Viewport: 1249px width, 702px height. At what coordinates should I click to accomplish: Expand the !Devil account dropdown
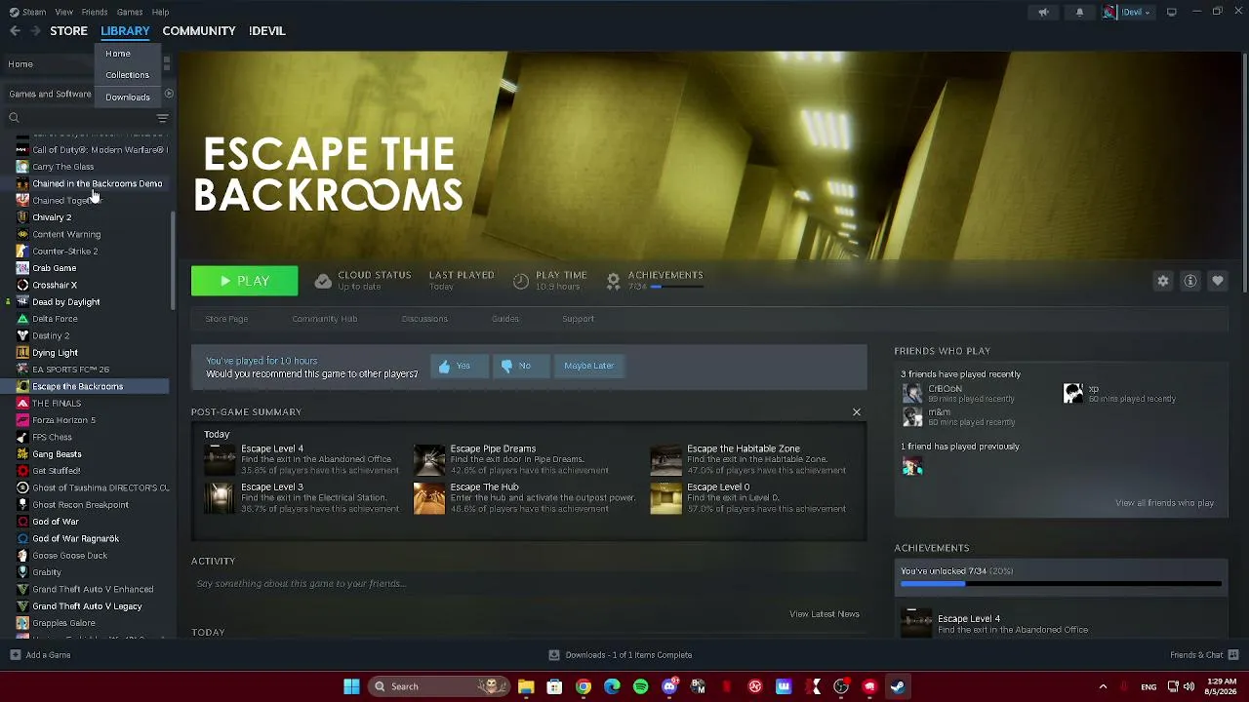click(x=1128, y=12)
